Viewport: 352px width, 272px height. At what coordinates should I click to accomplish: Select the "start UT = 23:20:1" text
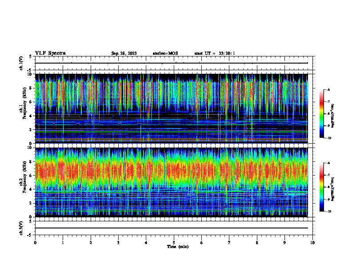[x=215, y=53]
